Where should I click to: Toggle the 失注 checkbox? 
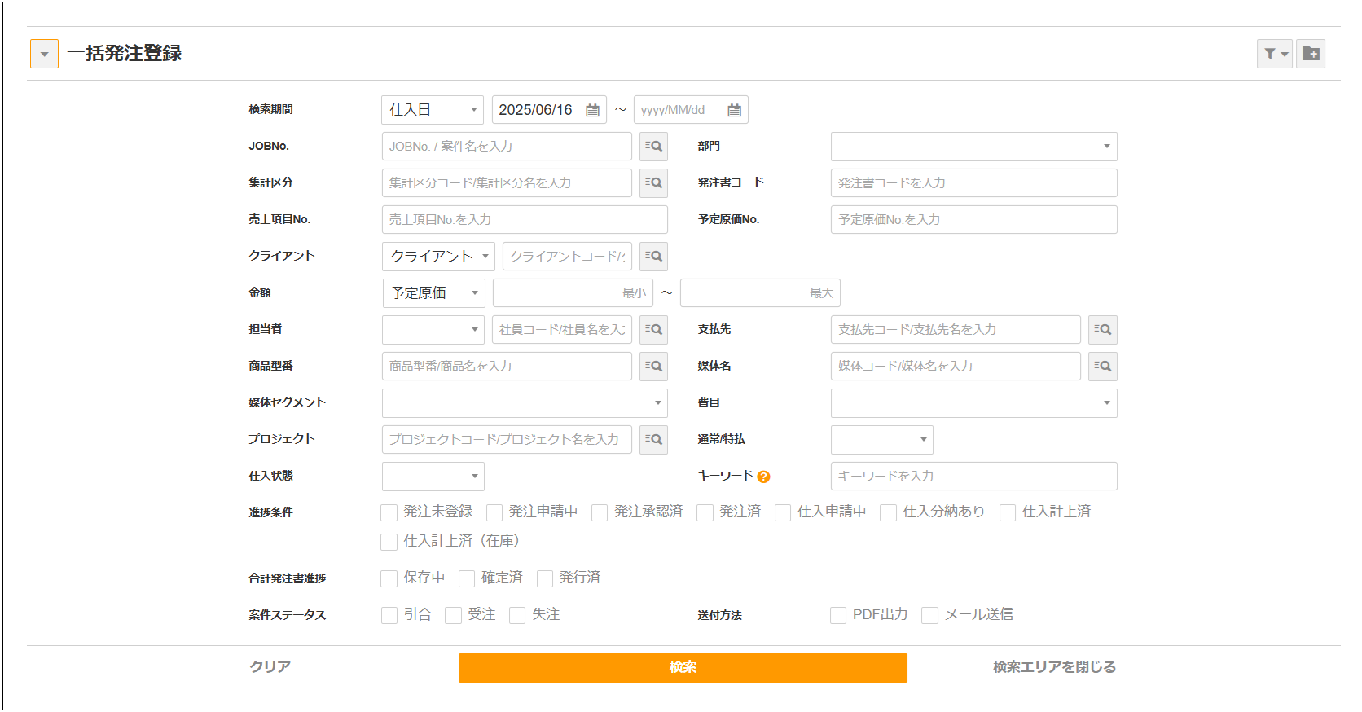click(517, 615)
